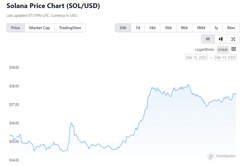Click the $34.00 axis label
The width and height of the screenshot is (242, 166).
(x=14, y=160)
